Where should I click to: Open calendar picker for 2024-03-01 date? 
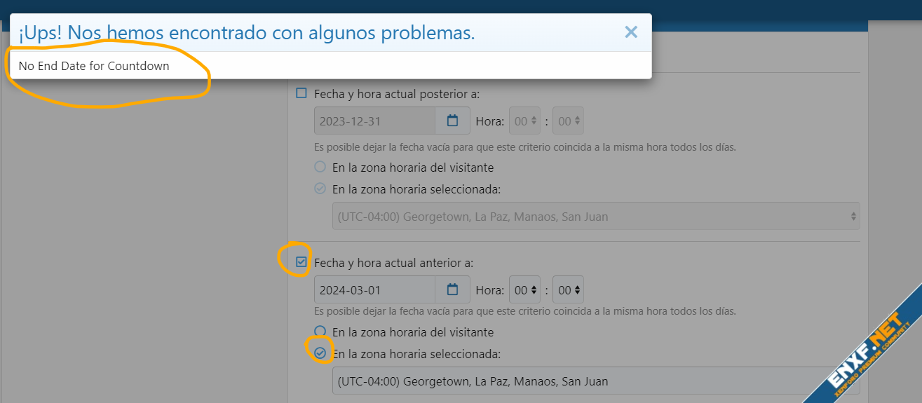(452, 289)
